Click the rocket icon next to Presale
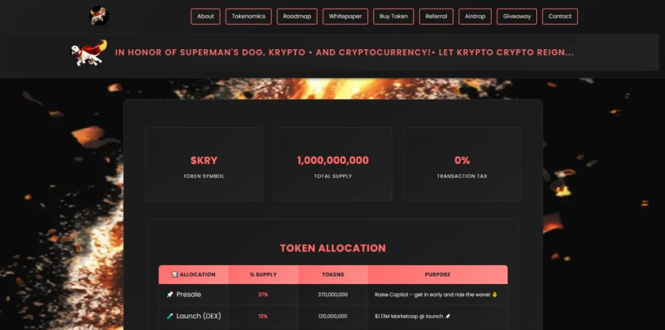The width and height of the screenshot is (665, 330). pos(170,294)
